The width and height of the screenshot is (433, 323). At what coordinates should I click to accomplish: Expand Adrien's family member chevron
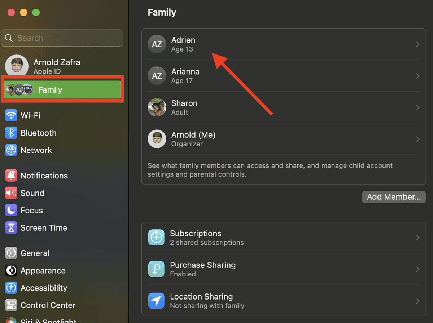click(x=417, y=44)
